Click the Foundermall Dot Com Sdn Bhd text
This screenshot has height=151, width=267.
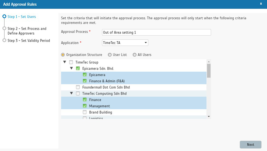(106, 87)
